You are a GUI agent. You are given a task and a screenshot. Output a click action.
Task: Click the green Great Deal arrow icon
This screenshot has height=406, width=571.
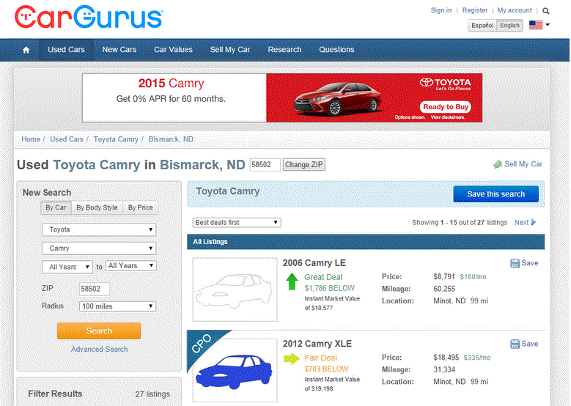pos(292,281)
